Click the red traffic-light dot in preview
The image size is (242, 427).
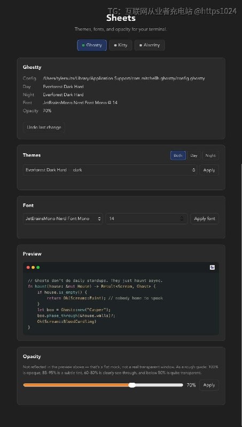click(28, 267)
